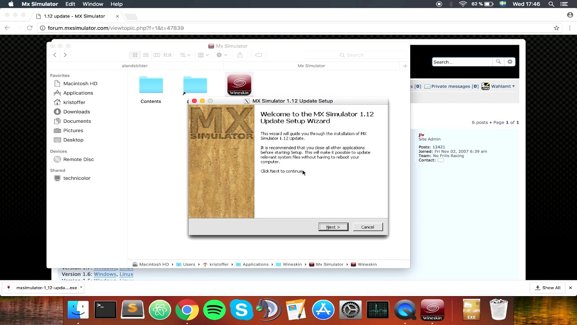Switch to the alandsbilder Finder tab

(x=135, y=65)
